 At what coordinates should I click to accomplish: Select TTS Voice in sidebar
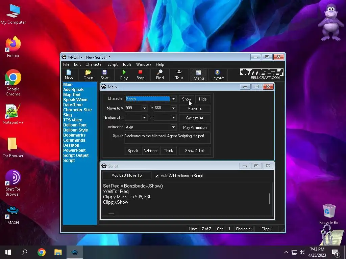[x=73, y=120]
